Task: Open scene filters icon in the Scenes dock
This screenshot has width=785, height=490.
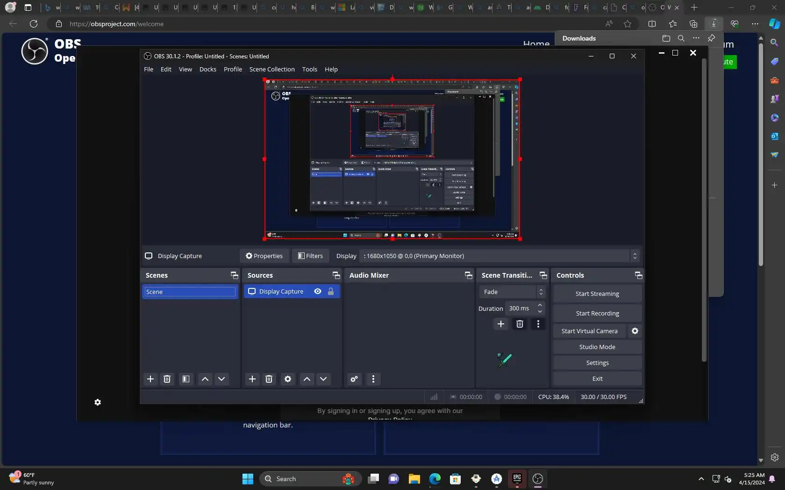Action: coord(186,379)
